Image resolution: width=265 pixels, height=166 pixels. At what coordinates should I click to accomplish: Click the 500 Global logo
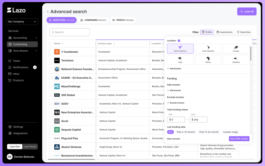(x=57, y=95)
